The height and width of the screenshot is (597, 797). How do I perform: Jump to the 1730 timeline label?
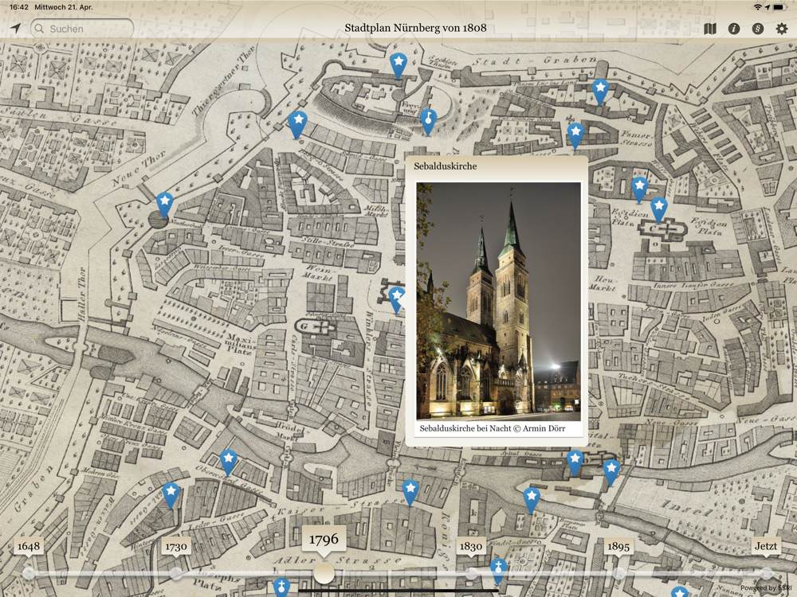176,547
